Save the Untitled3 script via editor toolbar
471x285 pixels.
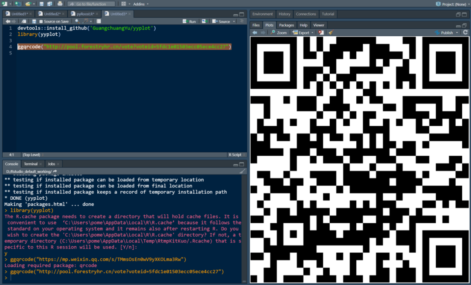34,21
